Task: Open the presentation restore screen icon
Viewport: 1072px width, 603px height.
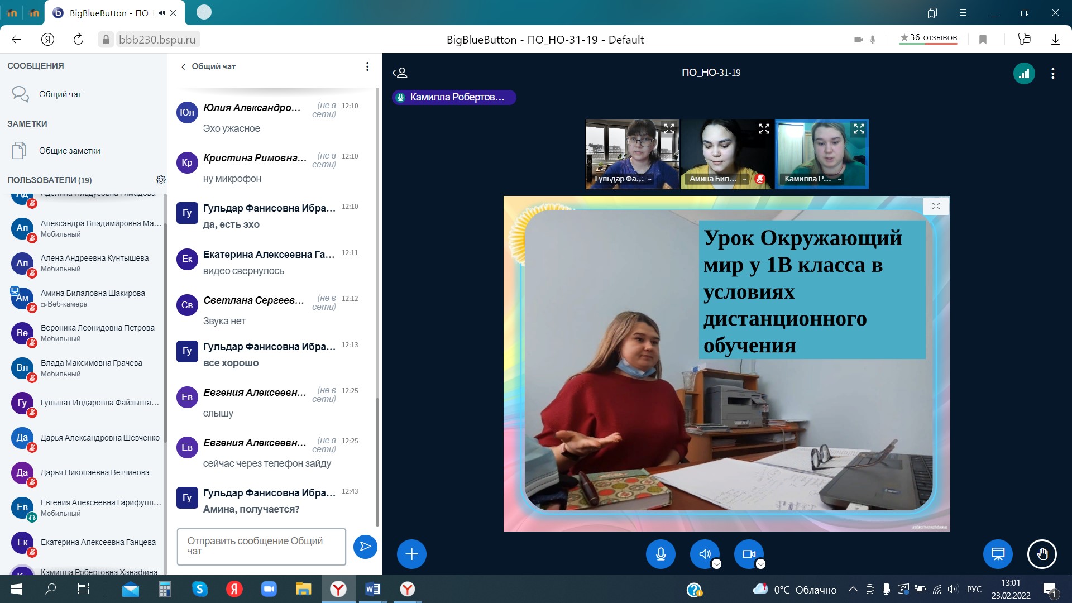Action: click(x=997, y=554)
